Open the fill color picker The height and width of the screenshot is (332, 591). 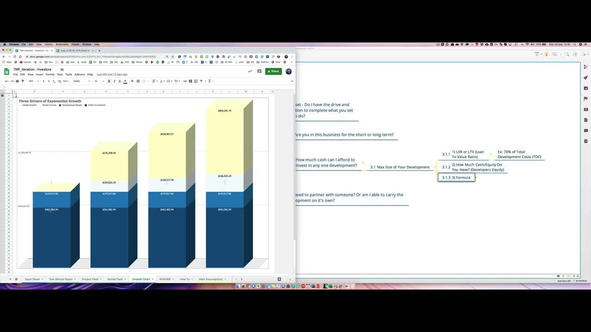(133, 81)
